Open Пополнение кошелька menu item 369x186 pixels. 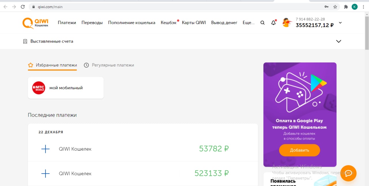click(x=132, y=23)
